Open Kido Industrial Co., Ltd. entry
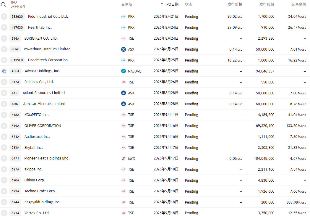The width and height of the screenshot is (310, 216). click(x=48, y=17)
